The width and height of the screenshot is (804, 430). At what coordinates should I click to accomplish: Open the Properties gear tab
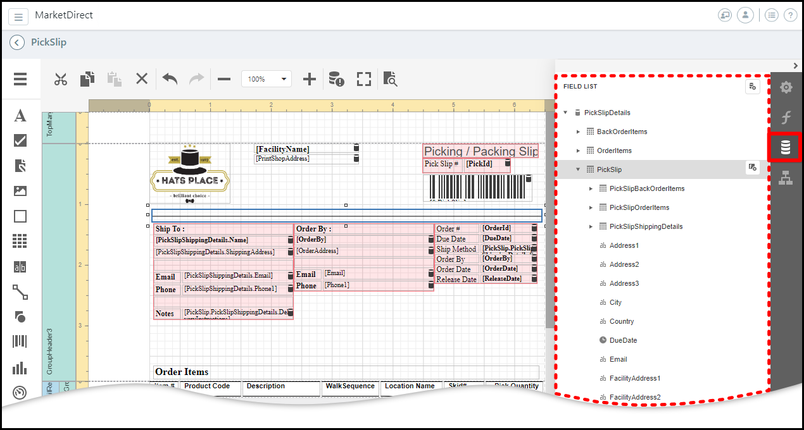click(x=786, y=87)
